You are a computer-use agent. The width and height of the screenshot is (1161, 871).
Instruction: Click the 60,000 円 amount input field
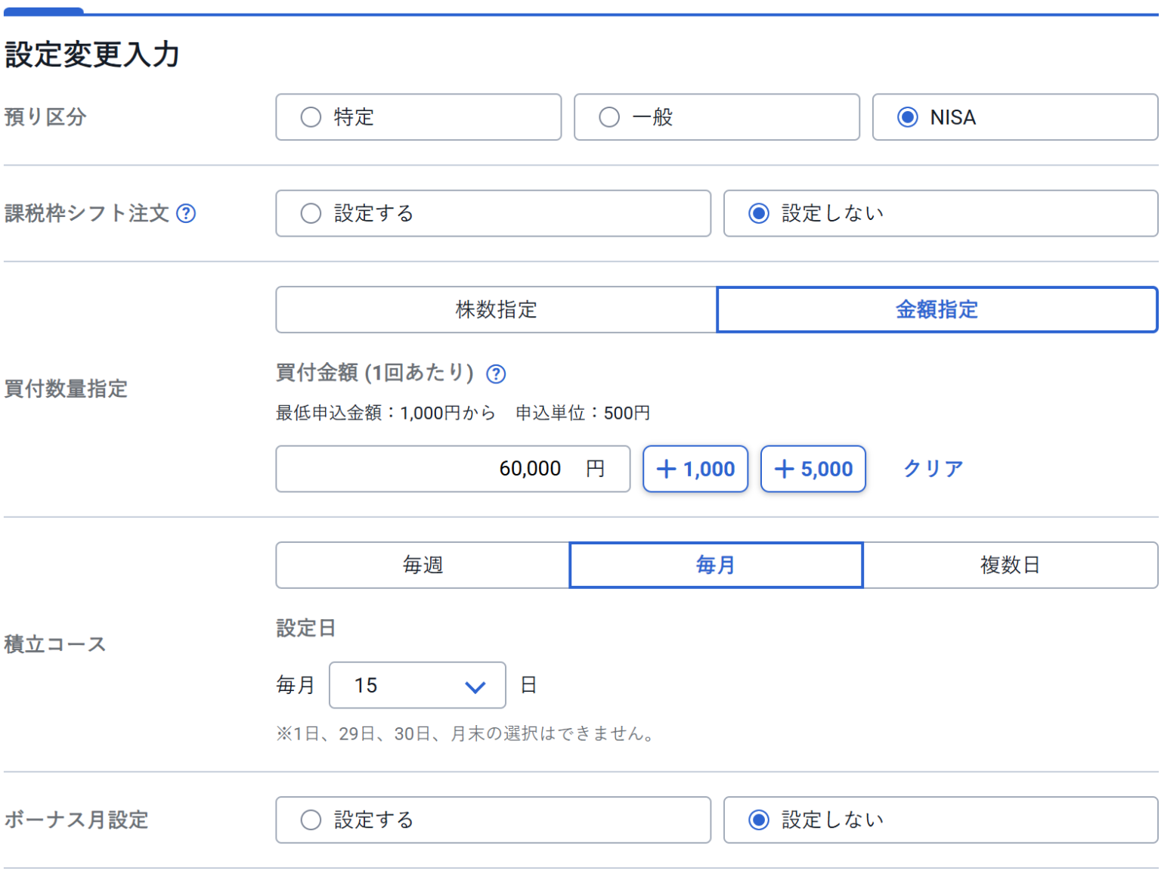coord(452,469)
